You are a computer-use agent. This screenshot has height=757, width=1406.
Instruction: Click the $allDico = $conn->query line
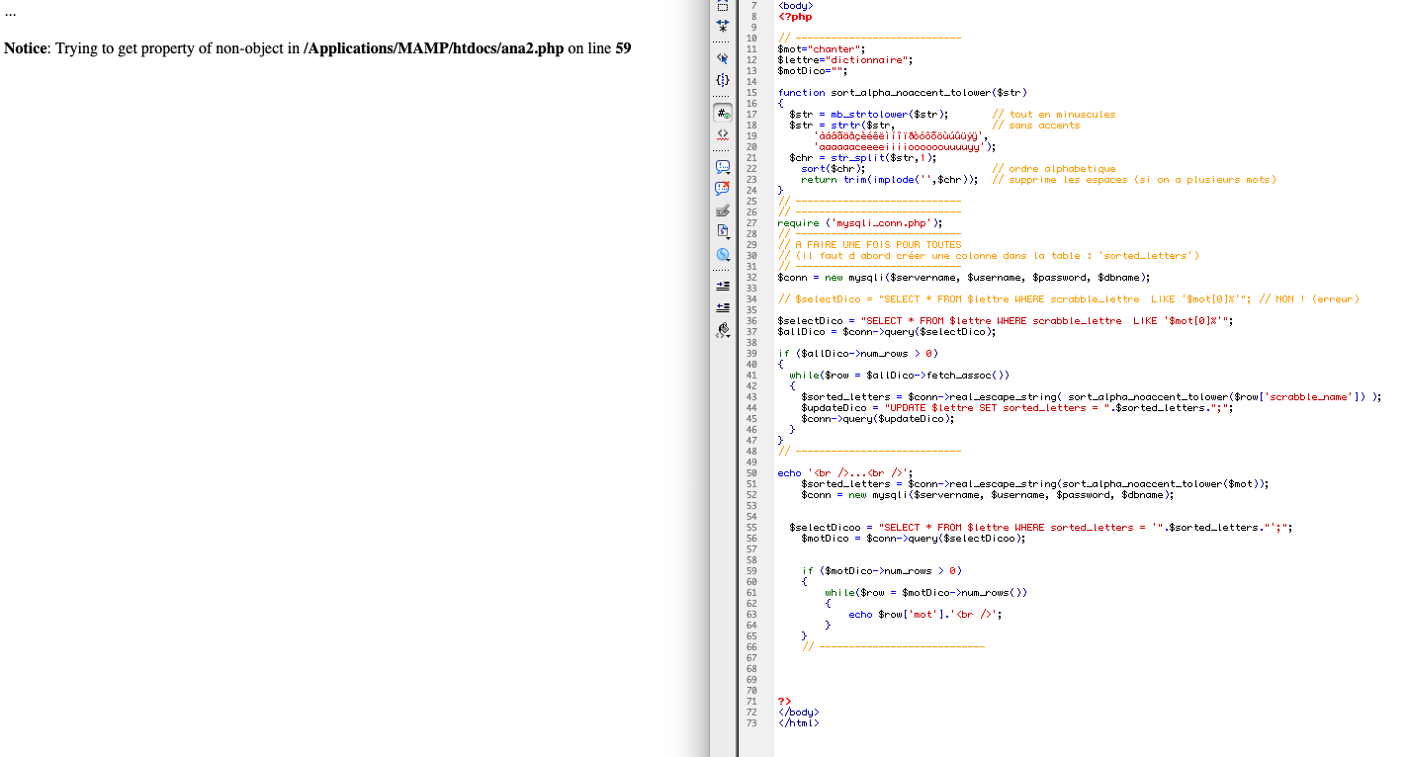point(887,332)
